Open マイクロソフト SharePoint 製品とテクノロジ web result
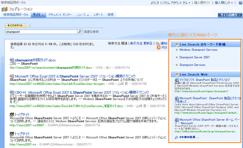The image size is (243, 148). pos(204,80)
